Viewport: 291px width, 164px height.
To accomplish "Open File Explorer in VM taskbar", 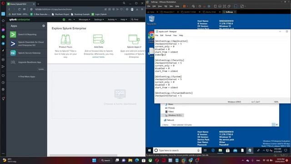I will tap(220, 150).
